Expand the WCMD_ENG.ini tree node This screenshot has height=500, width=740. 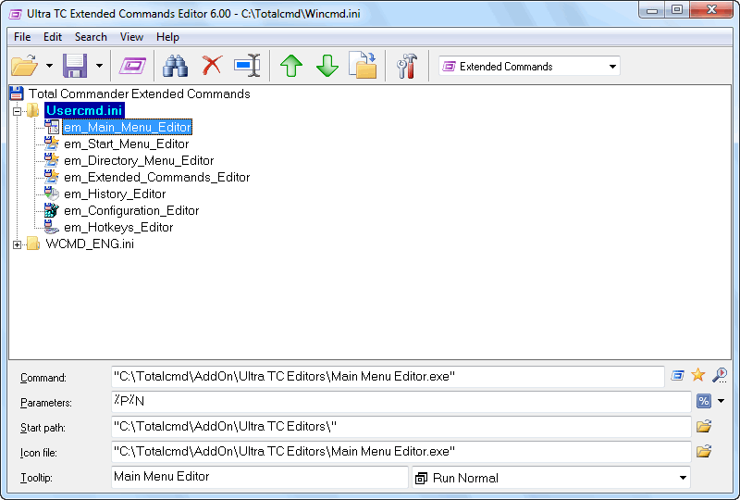(18, 244)
